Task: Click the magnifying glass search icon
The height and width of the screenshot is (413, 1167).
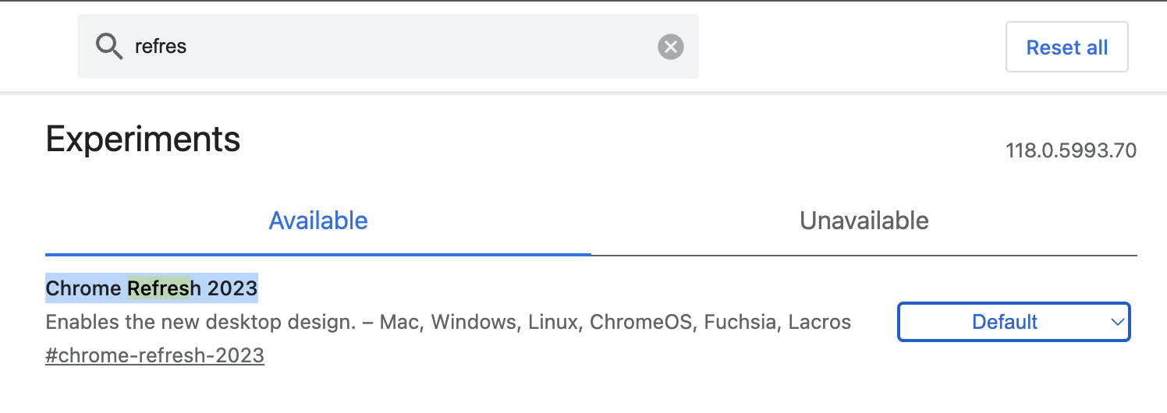Action: click(x=109, y=47)
